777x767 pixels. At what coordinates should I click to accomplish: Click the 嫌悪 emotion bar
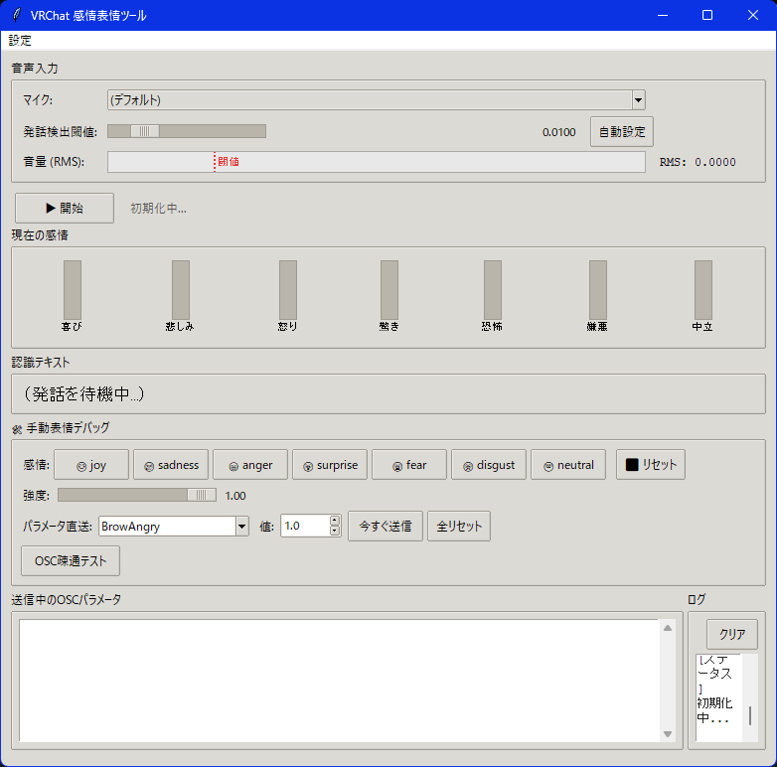(597, 290)
